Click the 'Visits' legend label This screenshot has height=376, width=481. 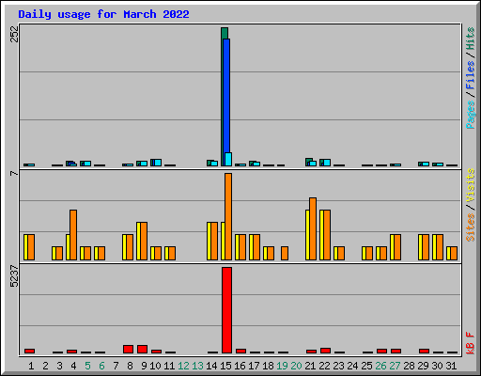(x=471, y=186)
